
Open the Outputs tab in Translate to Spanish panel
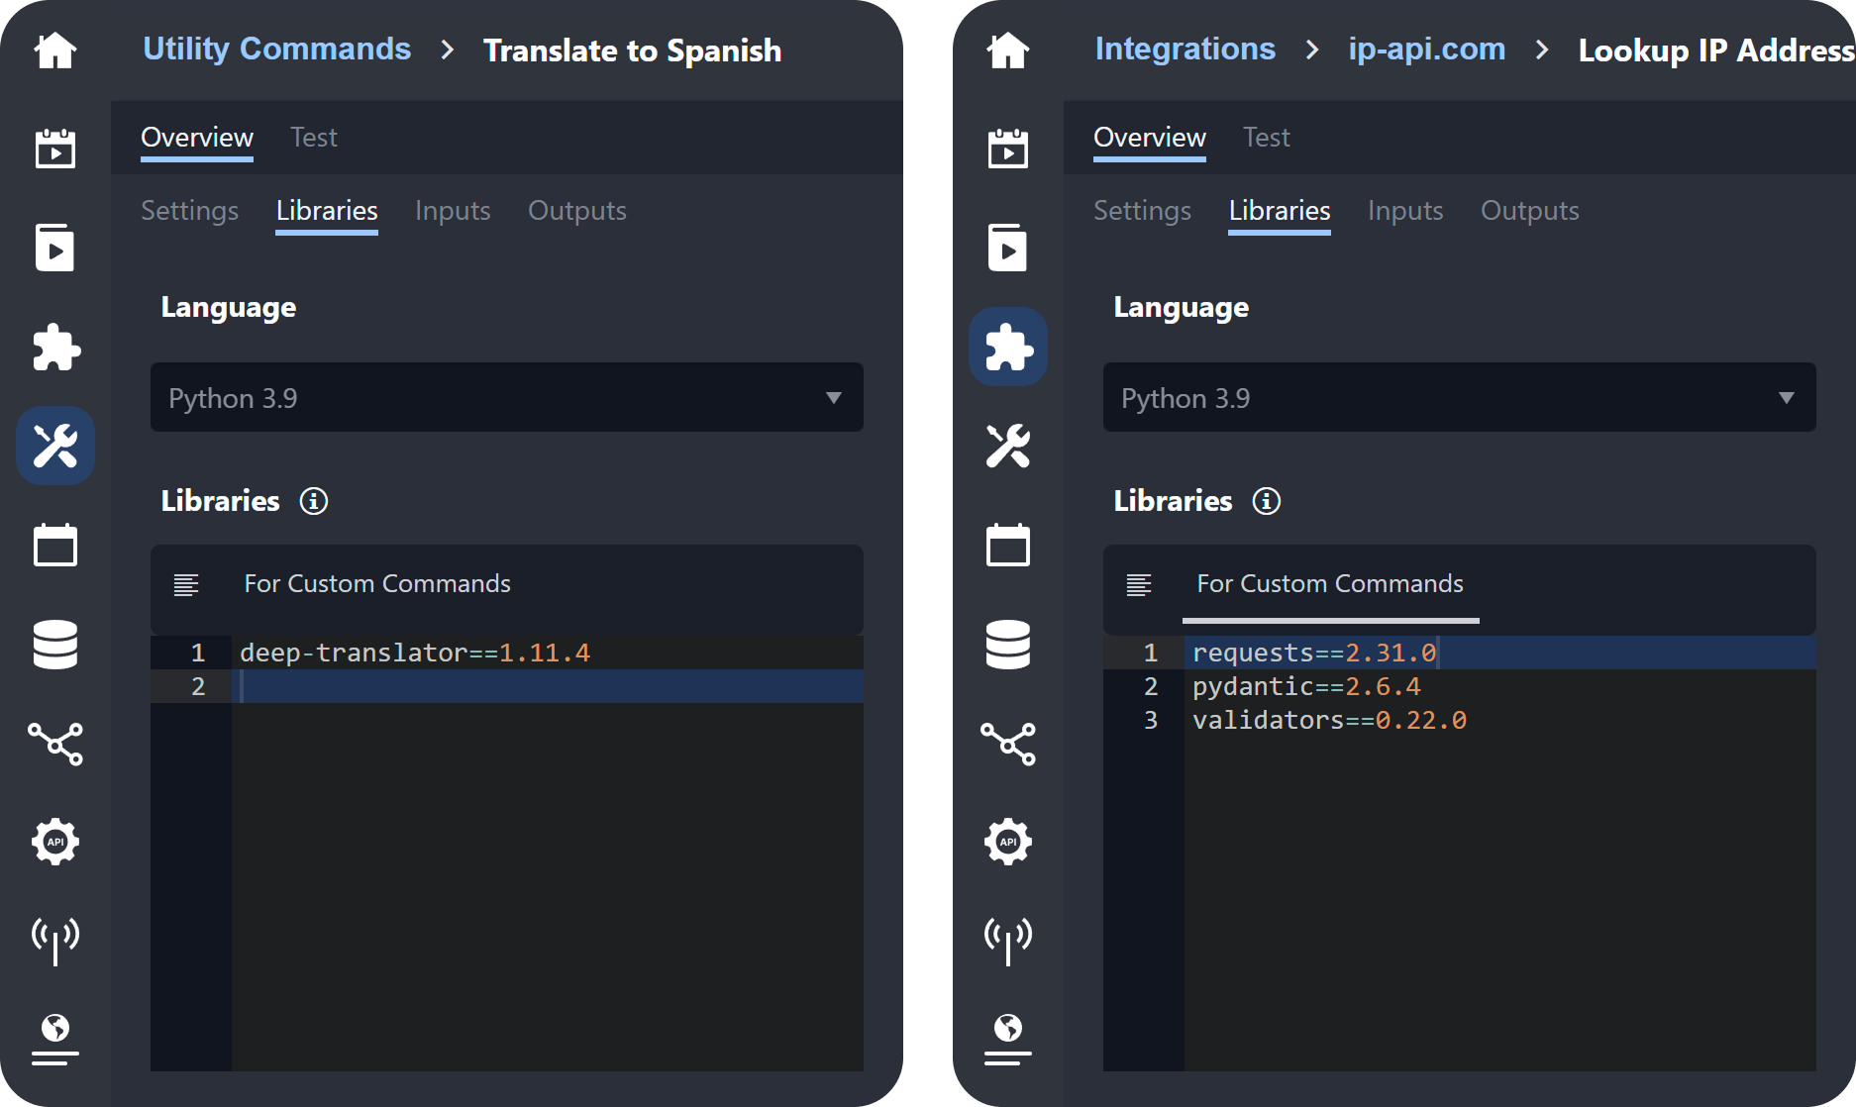576,211
